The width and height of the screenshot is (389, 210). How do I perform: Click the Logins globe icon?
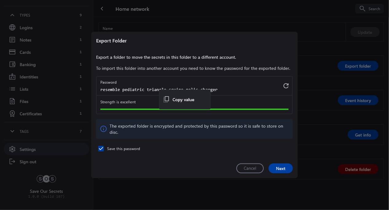coord(12,28)
